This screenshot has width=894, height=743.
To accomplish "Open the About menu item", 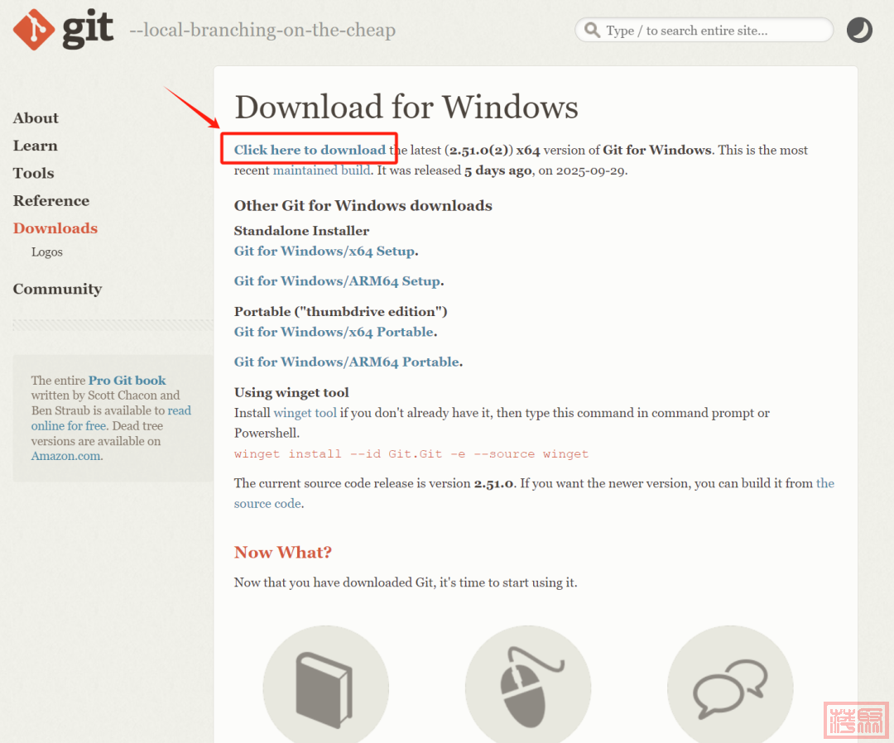I will tap(36, 118).
